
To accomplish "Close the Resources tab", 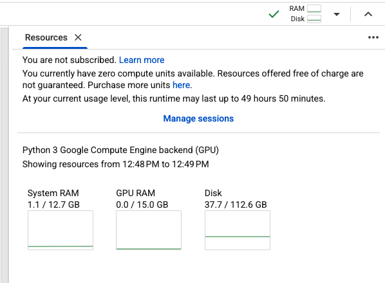I will pos(78,37).
